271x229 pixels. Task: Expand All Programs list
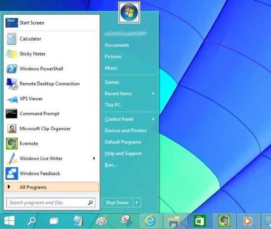coord(33,187)
